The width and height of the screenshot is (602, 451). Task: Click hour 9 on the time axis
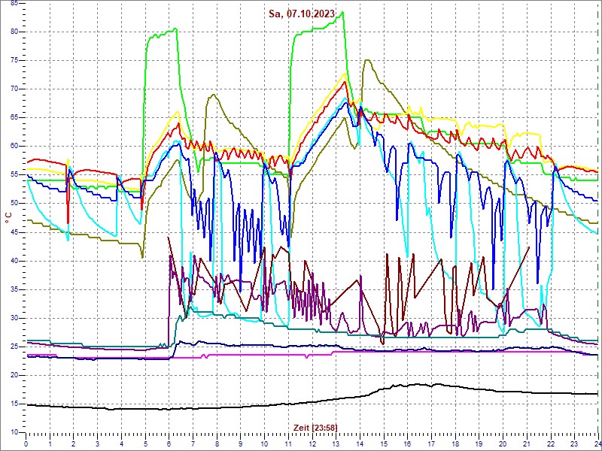[240, 443]
